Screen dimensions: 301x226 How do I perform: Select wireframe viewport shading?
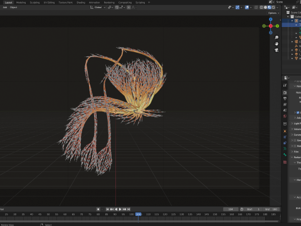click(x=261, y=8)
